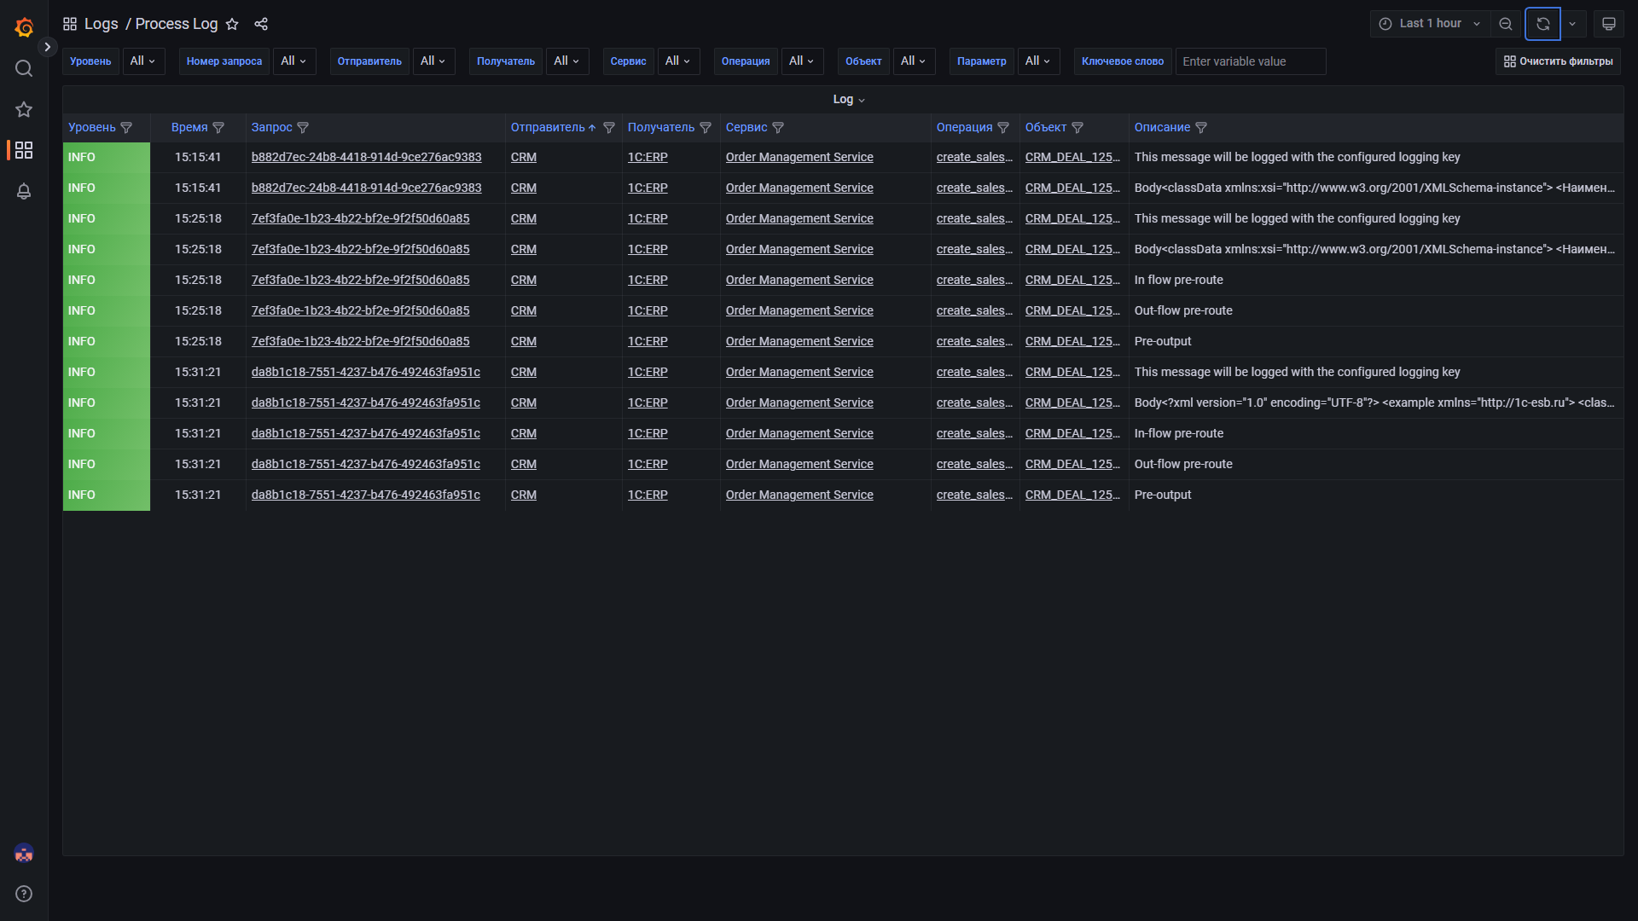Cycle view mode monitor icon

pyautogui.click(x=1609, y=24)
